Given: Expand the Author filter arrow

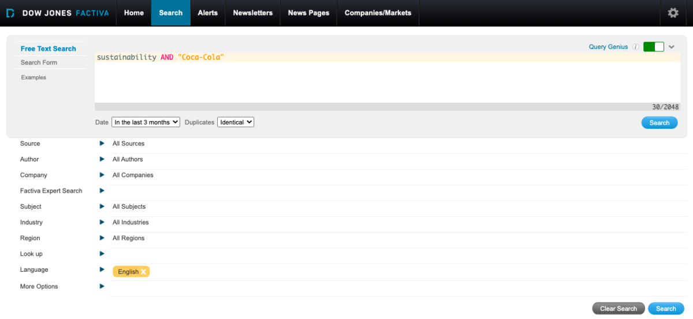Looking at the screenshot, I should tap(102, 159).
